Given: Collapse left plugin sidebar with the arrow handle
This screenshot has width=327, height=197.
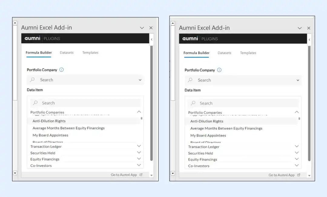Looking at the screenshot, I should point(152,39).
